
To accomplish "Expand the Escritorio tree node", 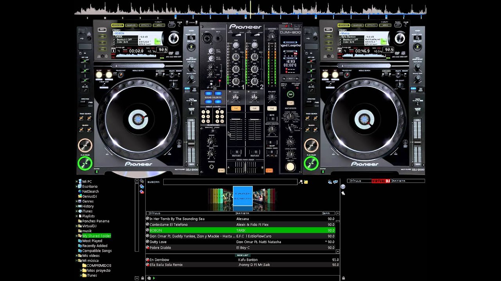I will [77, 187].
